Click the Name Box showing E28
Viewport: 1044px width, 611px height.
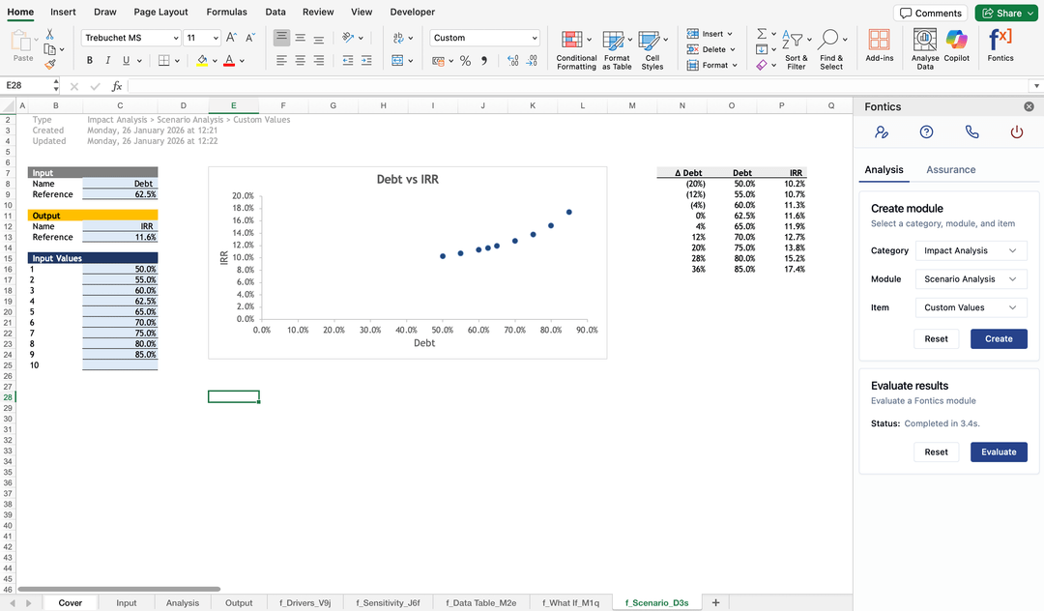tap(28, 85)
